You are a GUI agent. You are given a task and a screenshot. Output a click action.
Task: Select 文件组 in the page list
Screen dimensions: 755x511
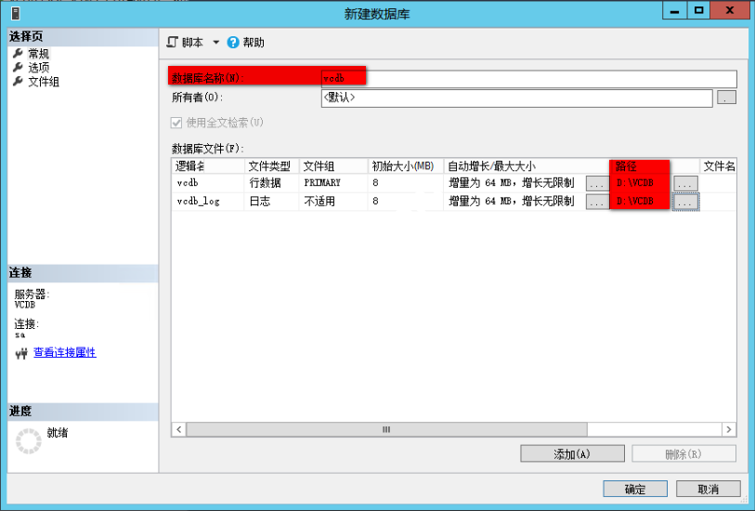pos(44,82)
